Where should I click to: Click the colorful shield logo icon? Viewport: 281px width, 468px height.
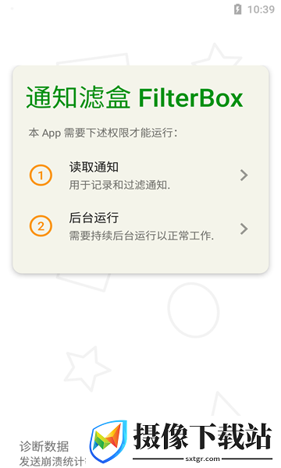pos(108,441)
